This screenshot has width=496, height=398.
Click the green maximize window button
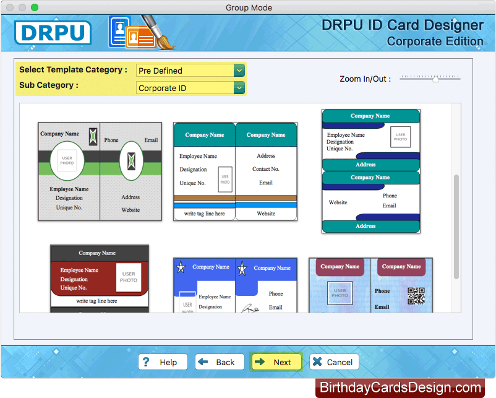tap(35, 7)
